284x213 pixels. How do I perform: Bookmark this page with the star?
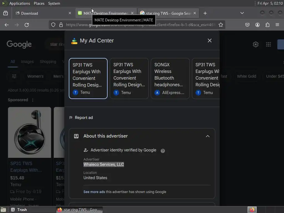pos(220,25)
